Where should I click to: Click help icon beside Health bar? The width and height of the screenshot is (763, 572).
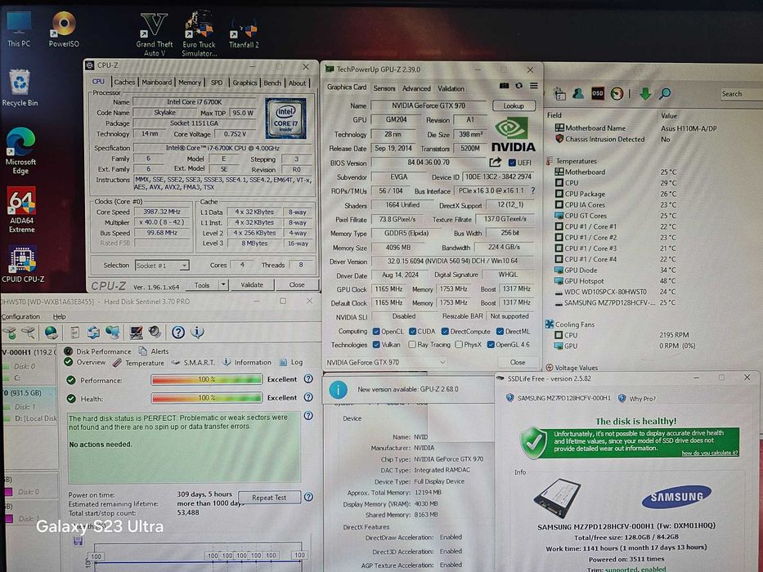[308, 397]
